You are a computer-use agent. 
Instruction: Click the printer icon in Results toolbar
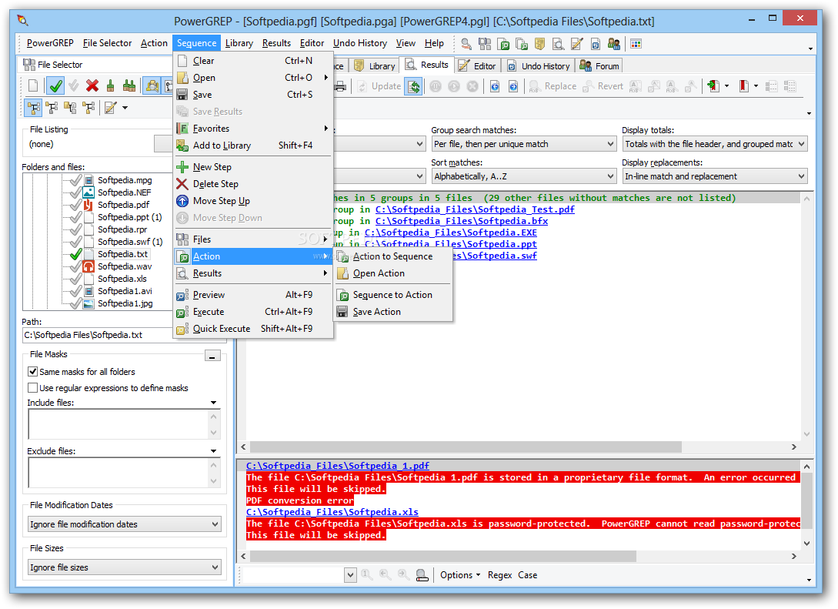coord(340,86)
